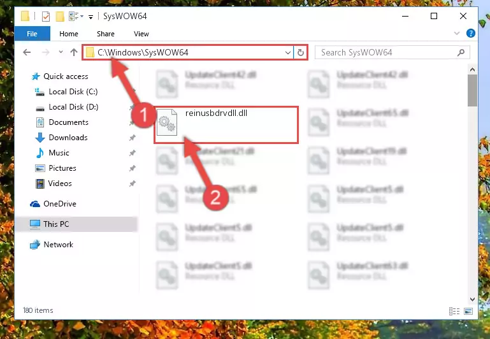Minimize the SysWOW64 window
490x339 pixels.
click(405, 16)
